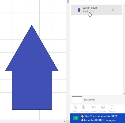Click the canvas vertical scrollbar thumb
Screen dimensions: 125x123
tap(68, 1)
